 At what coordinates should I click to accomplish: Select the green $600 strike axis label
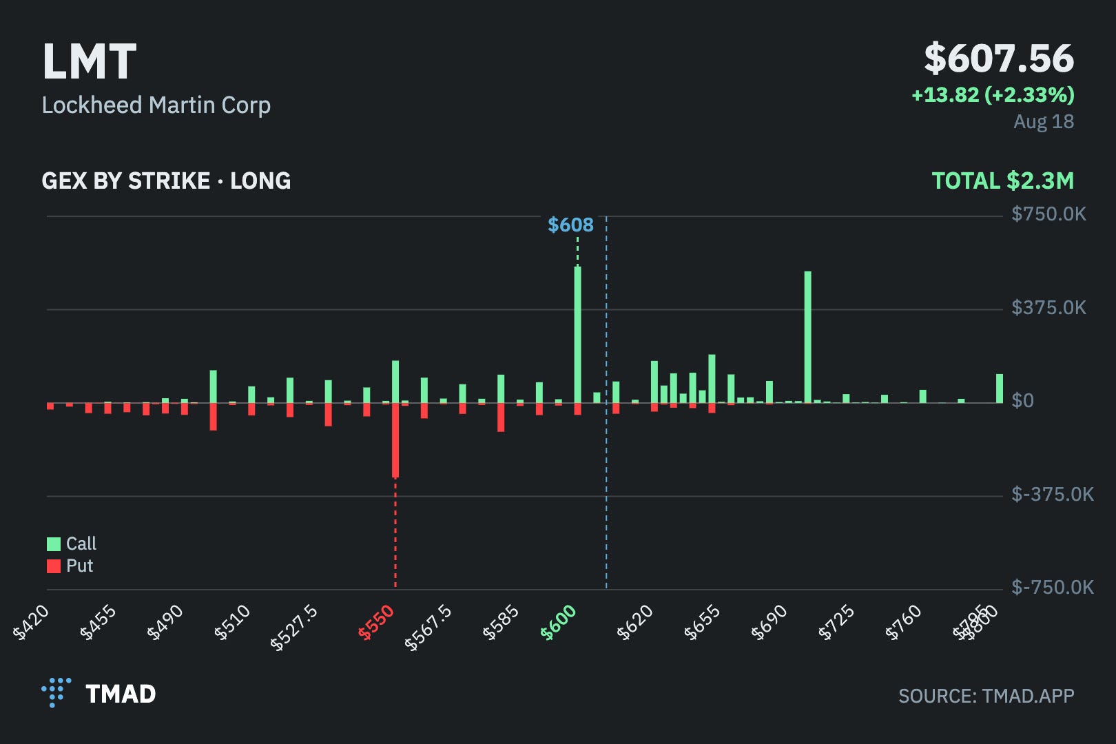point(559,622)
